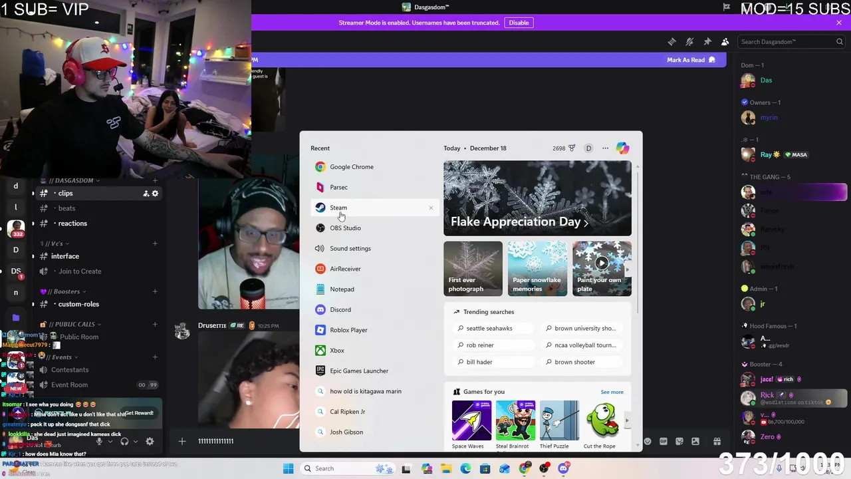851x479 pixels.
Task: Toggle Discord channel notification bell
Action: [x=689, y=42]
